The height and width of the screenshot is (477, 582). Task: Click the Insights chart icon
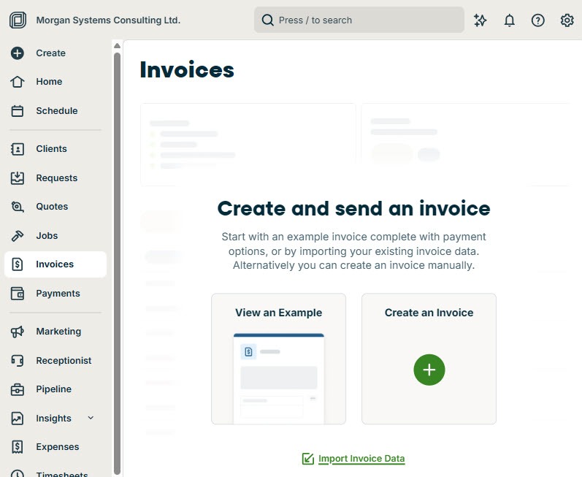[x=18, y=419]
